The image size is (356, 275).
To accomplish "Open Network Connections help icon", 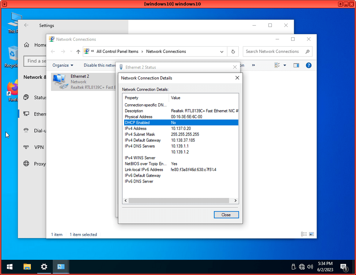I will (x=308, y=66).
